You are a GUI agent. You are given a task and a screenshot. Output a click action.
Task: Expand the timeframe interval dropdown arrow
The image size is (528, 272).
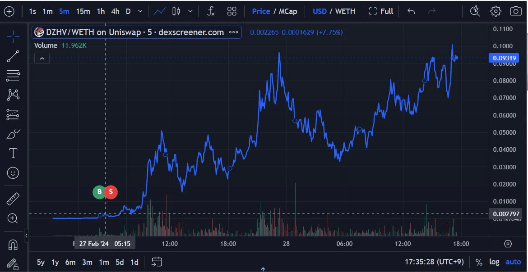pyautogui.click(x=140, y=11)
